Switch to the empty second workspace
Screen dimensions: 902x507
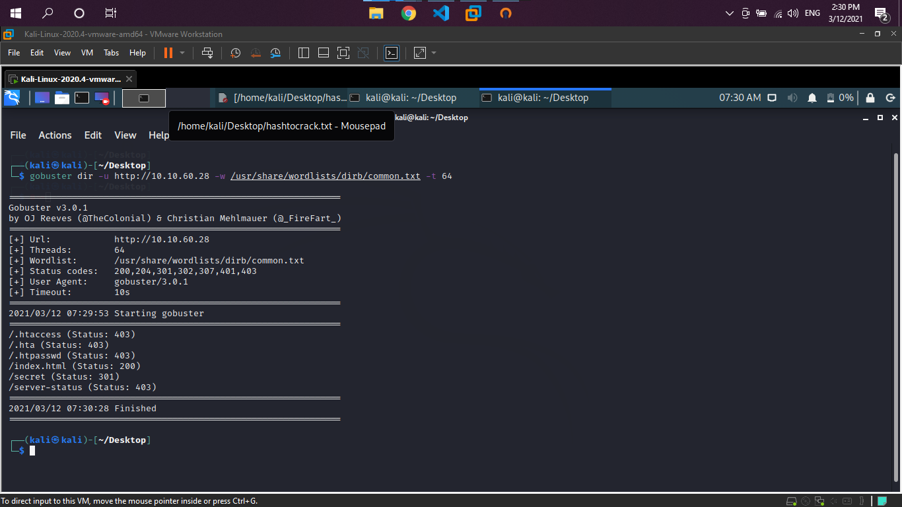[188, 98]
